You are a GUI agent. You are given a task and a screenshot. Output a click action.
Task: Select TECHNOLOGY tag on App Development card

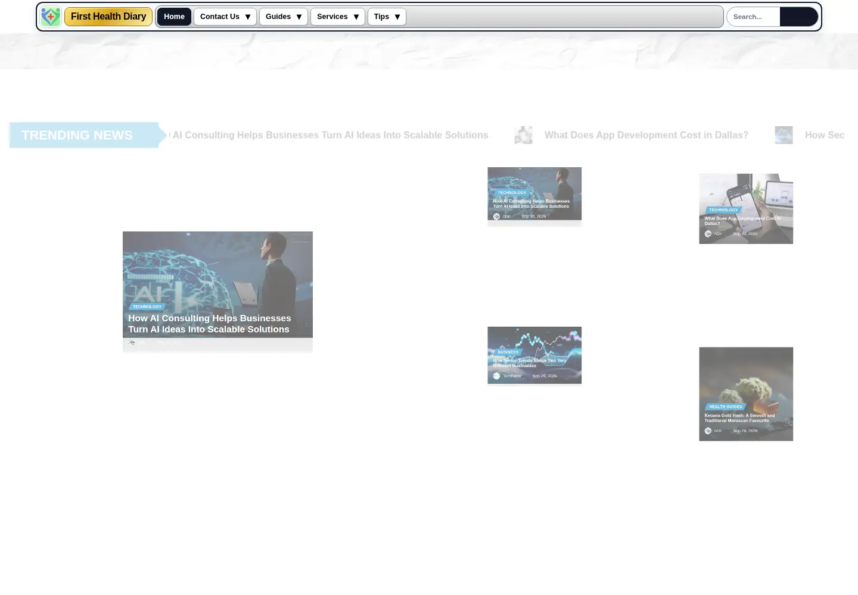point(723,209)
